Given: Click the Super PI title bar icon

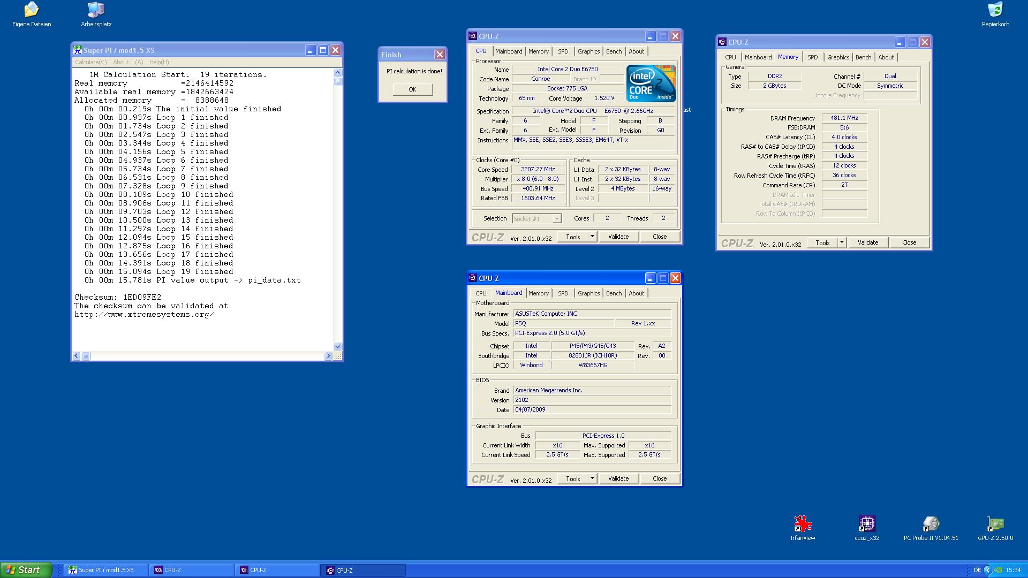Looking at the screenshot, I should click(x=78, y=50).
